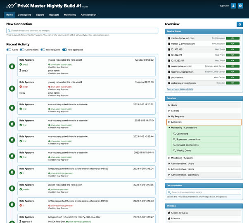Screen dimensions: 249x223
Task: Expand the Hosts favorites section
Action: pyautogui.click(x=169, y=105)
